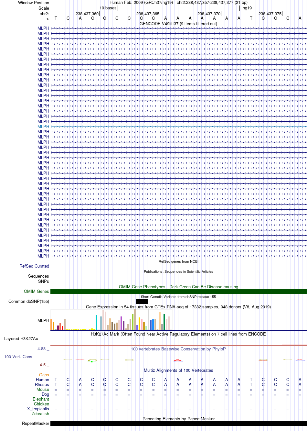Click the 'Sequences SNPs' track label
The width and height of the screenshot is (307, 431).
tap(38, 279)
